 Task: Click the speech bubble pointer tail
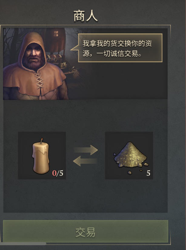click(x=75, y=48)
